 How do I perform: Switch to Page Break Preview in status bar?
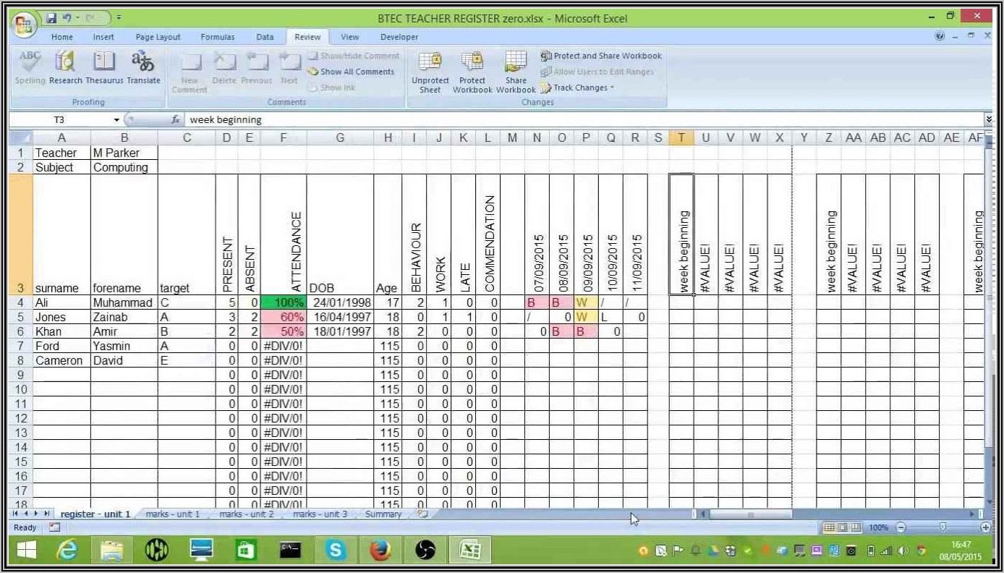pyautogui.click(x=856, y=528)
